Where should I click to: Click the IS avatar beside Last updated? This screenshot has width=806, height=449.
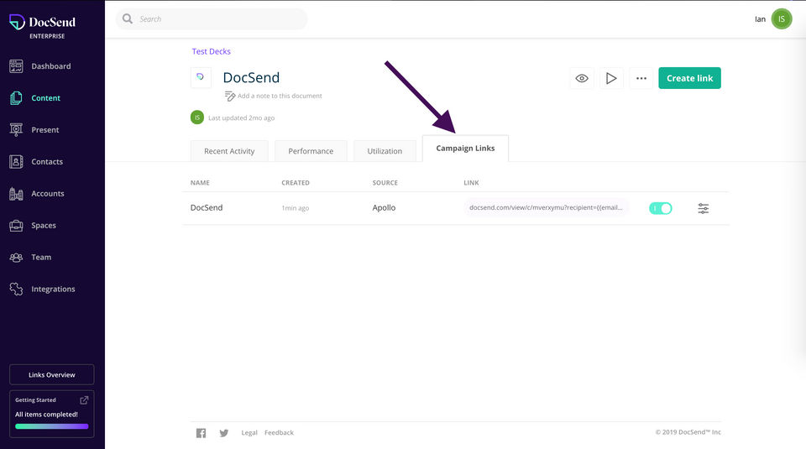(x=196, y=117)
